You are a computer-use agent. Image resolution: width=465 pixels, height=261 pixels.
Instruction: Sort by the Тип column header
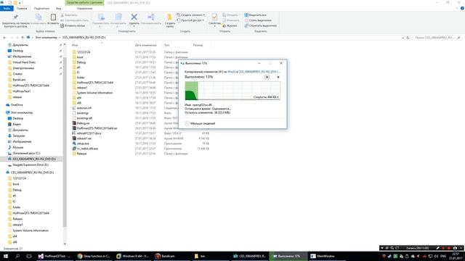pos(167,45)
